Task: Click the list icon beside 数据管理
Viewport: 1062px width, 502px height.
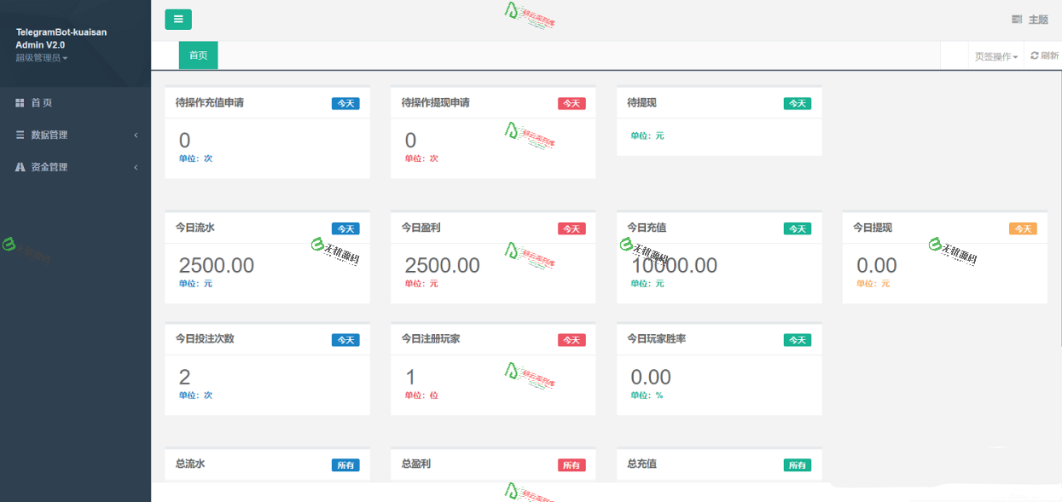Action: pos(20,135)
